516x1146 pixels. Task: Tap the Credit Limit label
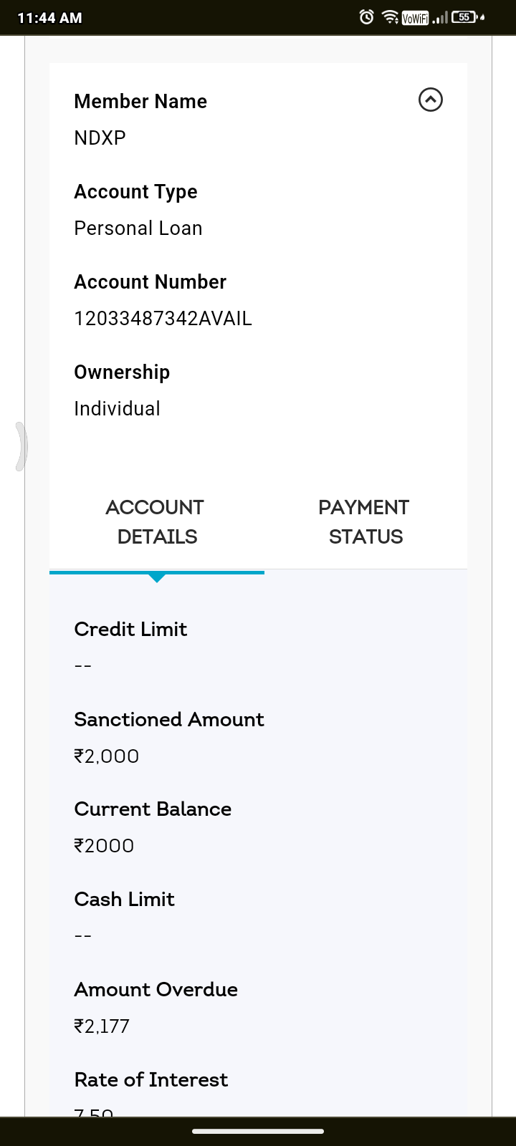(130, 629)
